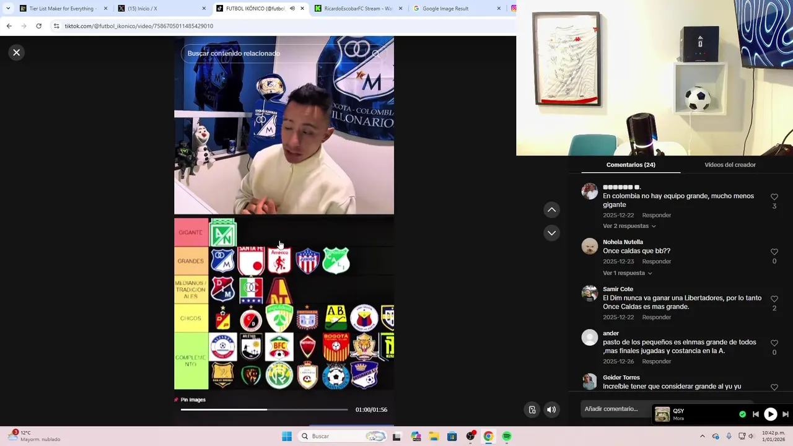
Task: Like Samir Cote's comment
Action: pyautogui.click(x=774, y=299)
